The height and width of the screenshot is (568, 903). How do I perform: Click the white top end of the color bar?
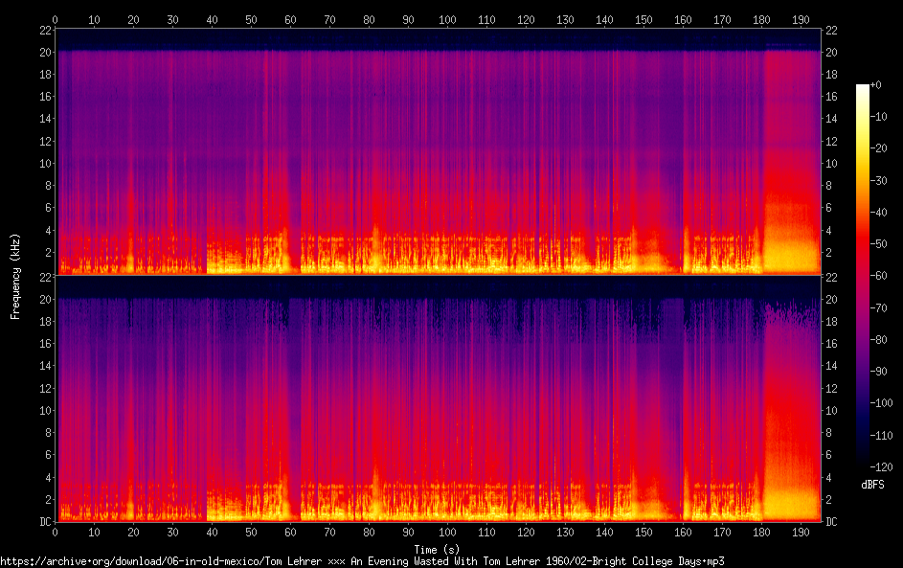click(x=863, y=88)
